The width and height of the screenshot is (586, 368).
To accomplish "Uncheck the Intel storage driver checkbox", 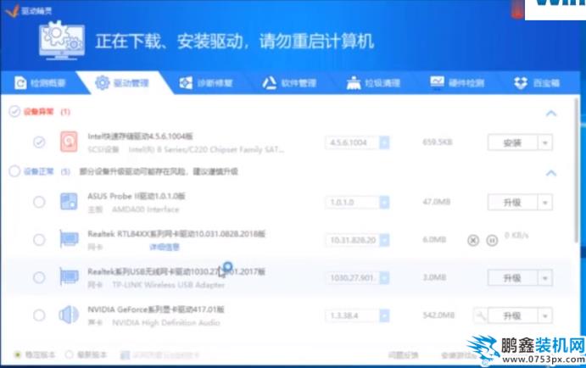I will pos(39,142).
